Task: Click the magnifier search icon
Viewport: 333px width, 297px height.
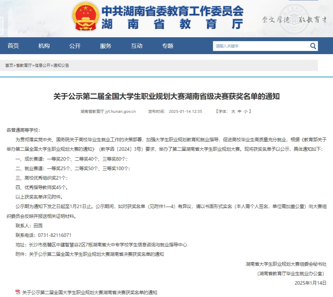Action: [313, 46]
